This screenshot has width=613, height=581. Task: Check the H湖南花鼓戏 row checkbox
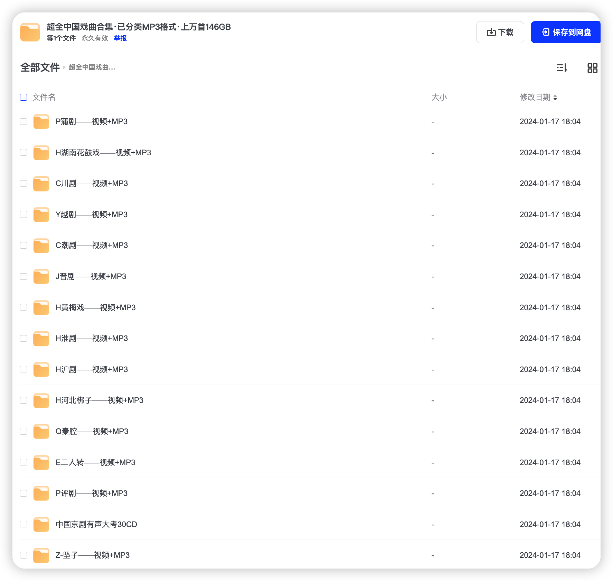point(23,153)
